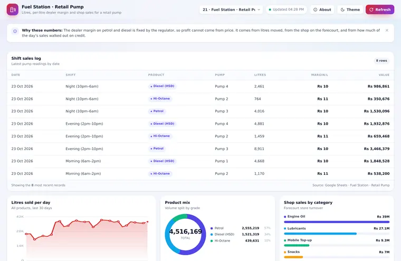This screenshot has height=261, width=401.
Task: Select the Rs 1,932,876 value cell
Action: click(x=377, y=124)
